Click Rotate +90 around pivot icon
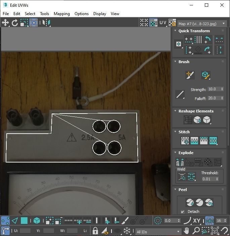The width and height of the screenshot is (230, 236). pos(208,50)
